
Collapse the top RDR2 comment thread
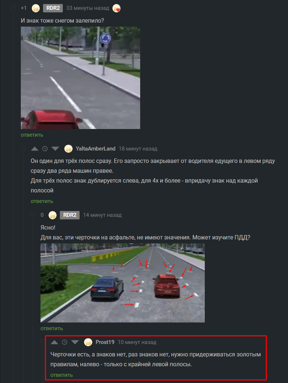(x=14, y=8)
